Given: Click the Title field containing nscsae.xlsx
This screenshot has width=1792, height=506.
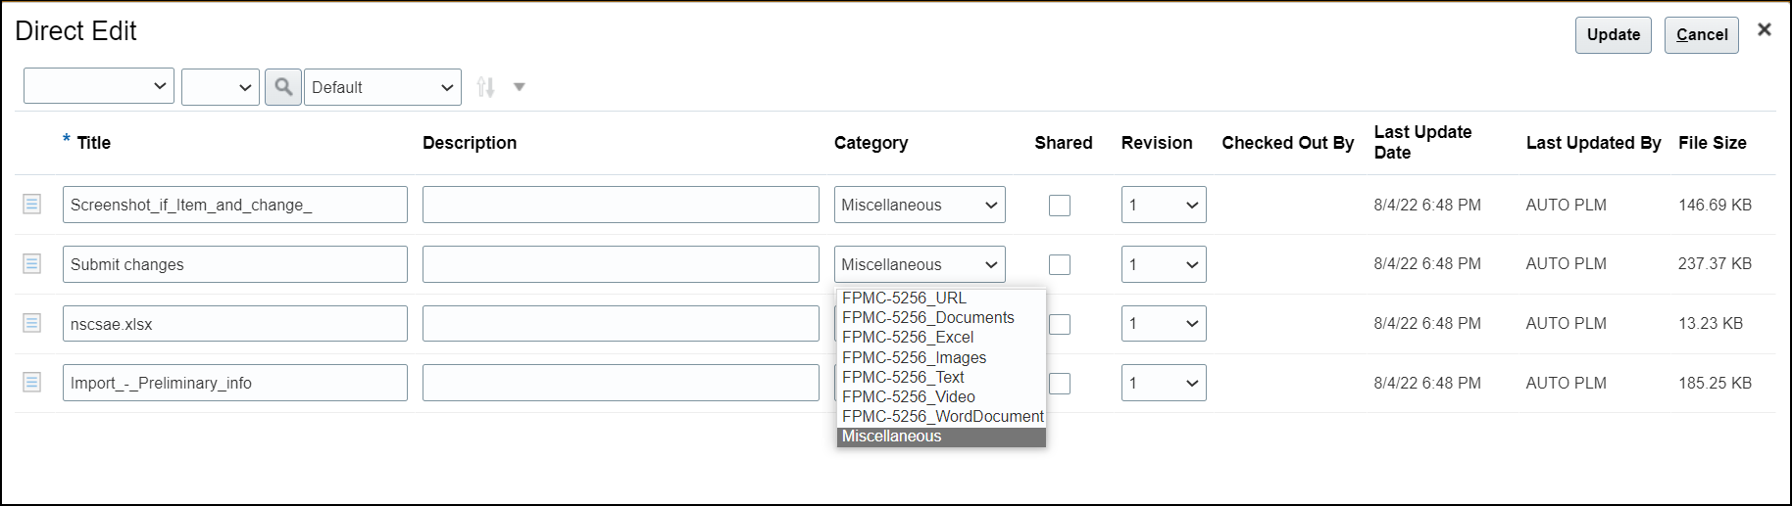Looking at the screenshot, I should (235, 324).
